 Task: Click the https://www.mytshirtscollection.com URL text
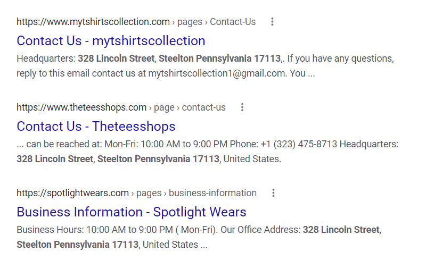(93, 22)
